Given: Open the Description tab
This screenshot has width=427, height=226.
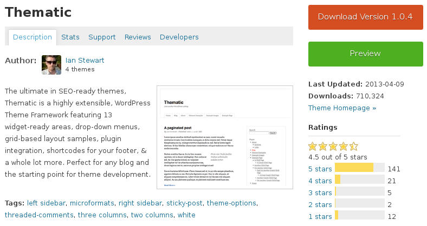Looking at the screenshot, I should (x=33, y=37).
